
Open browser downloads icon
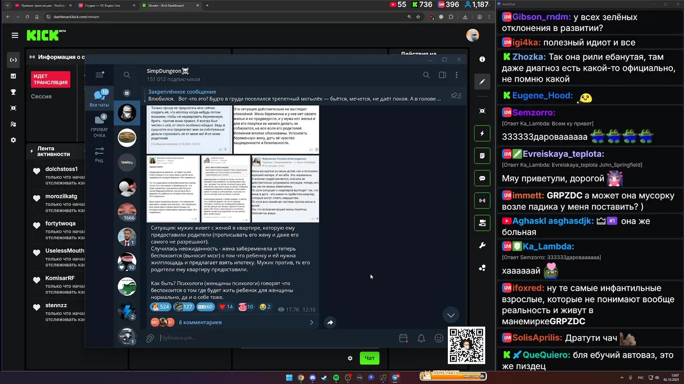[465, 17]
